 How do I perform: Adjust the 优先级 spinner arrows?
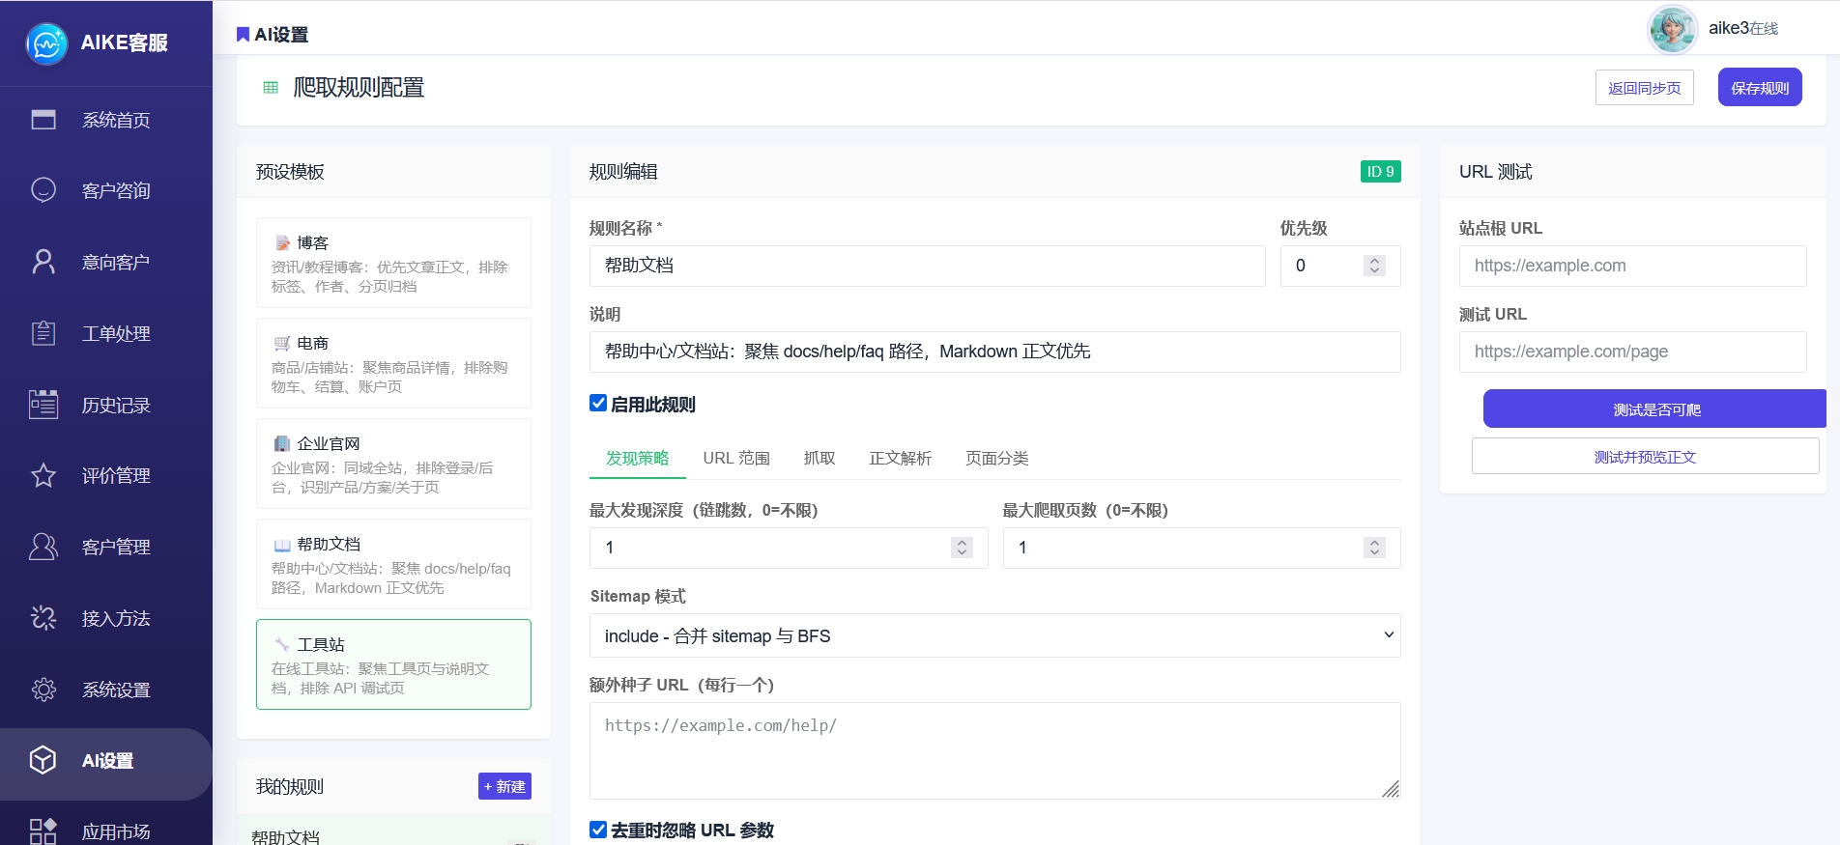[x=1374, y=266]
